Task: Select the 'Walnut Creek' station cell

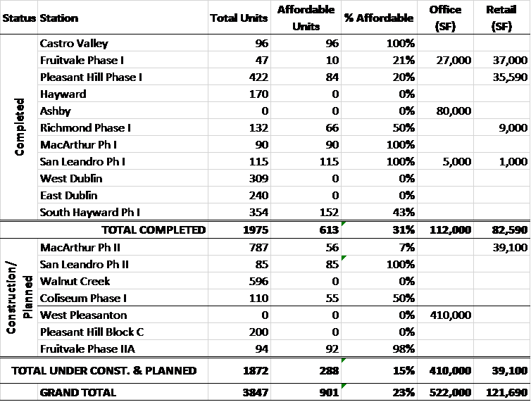Action: (x=123, y=281)
